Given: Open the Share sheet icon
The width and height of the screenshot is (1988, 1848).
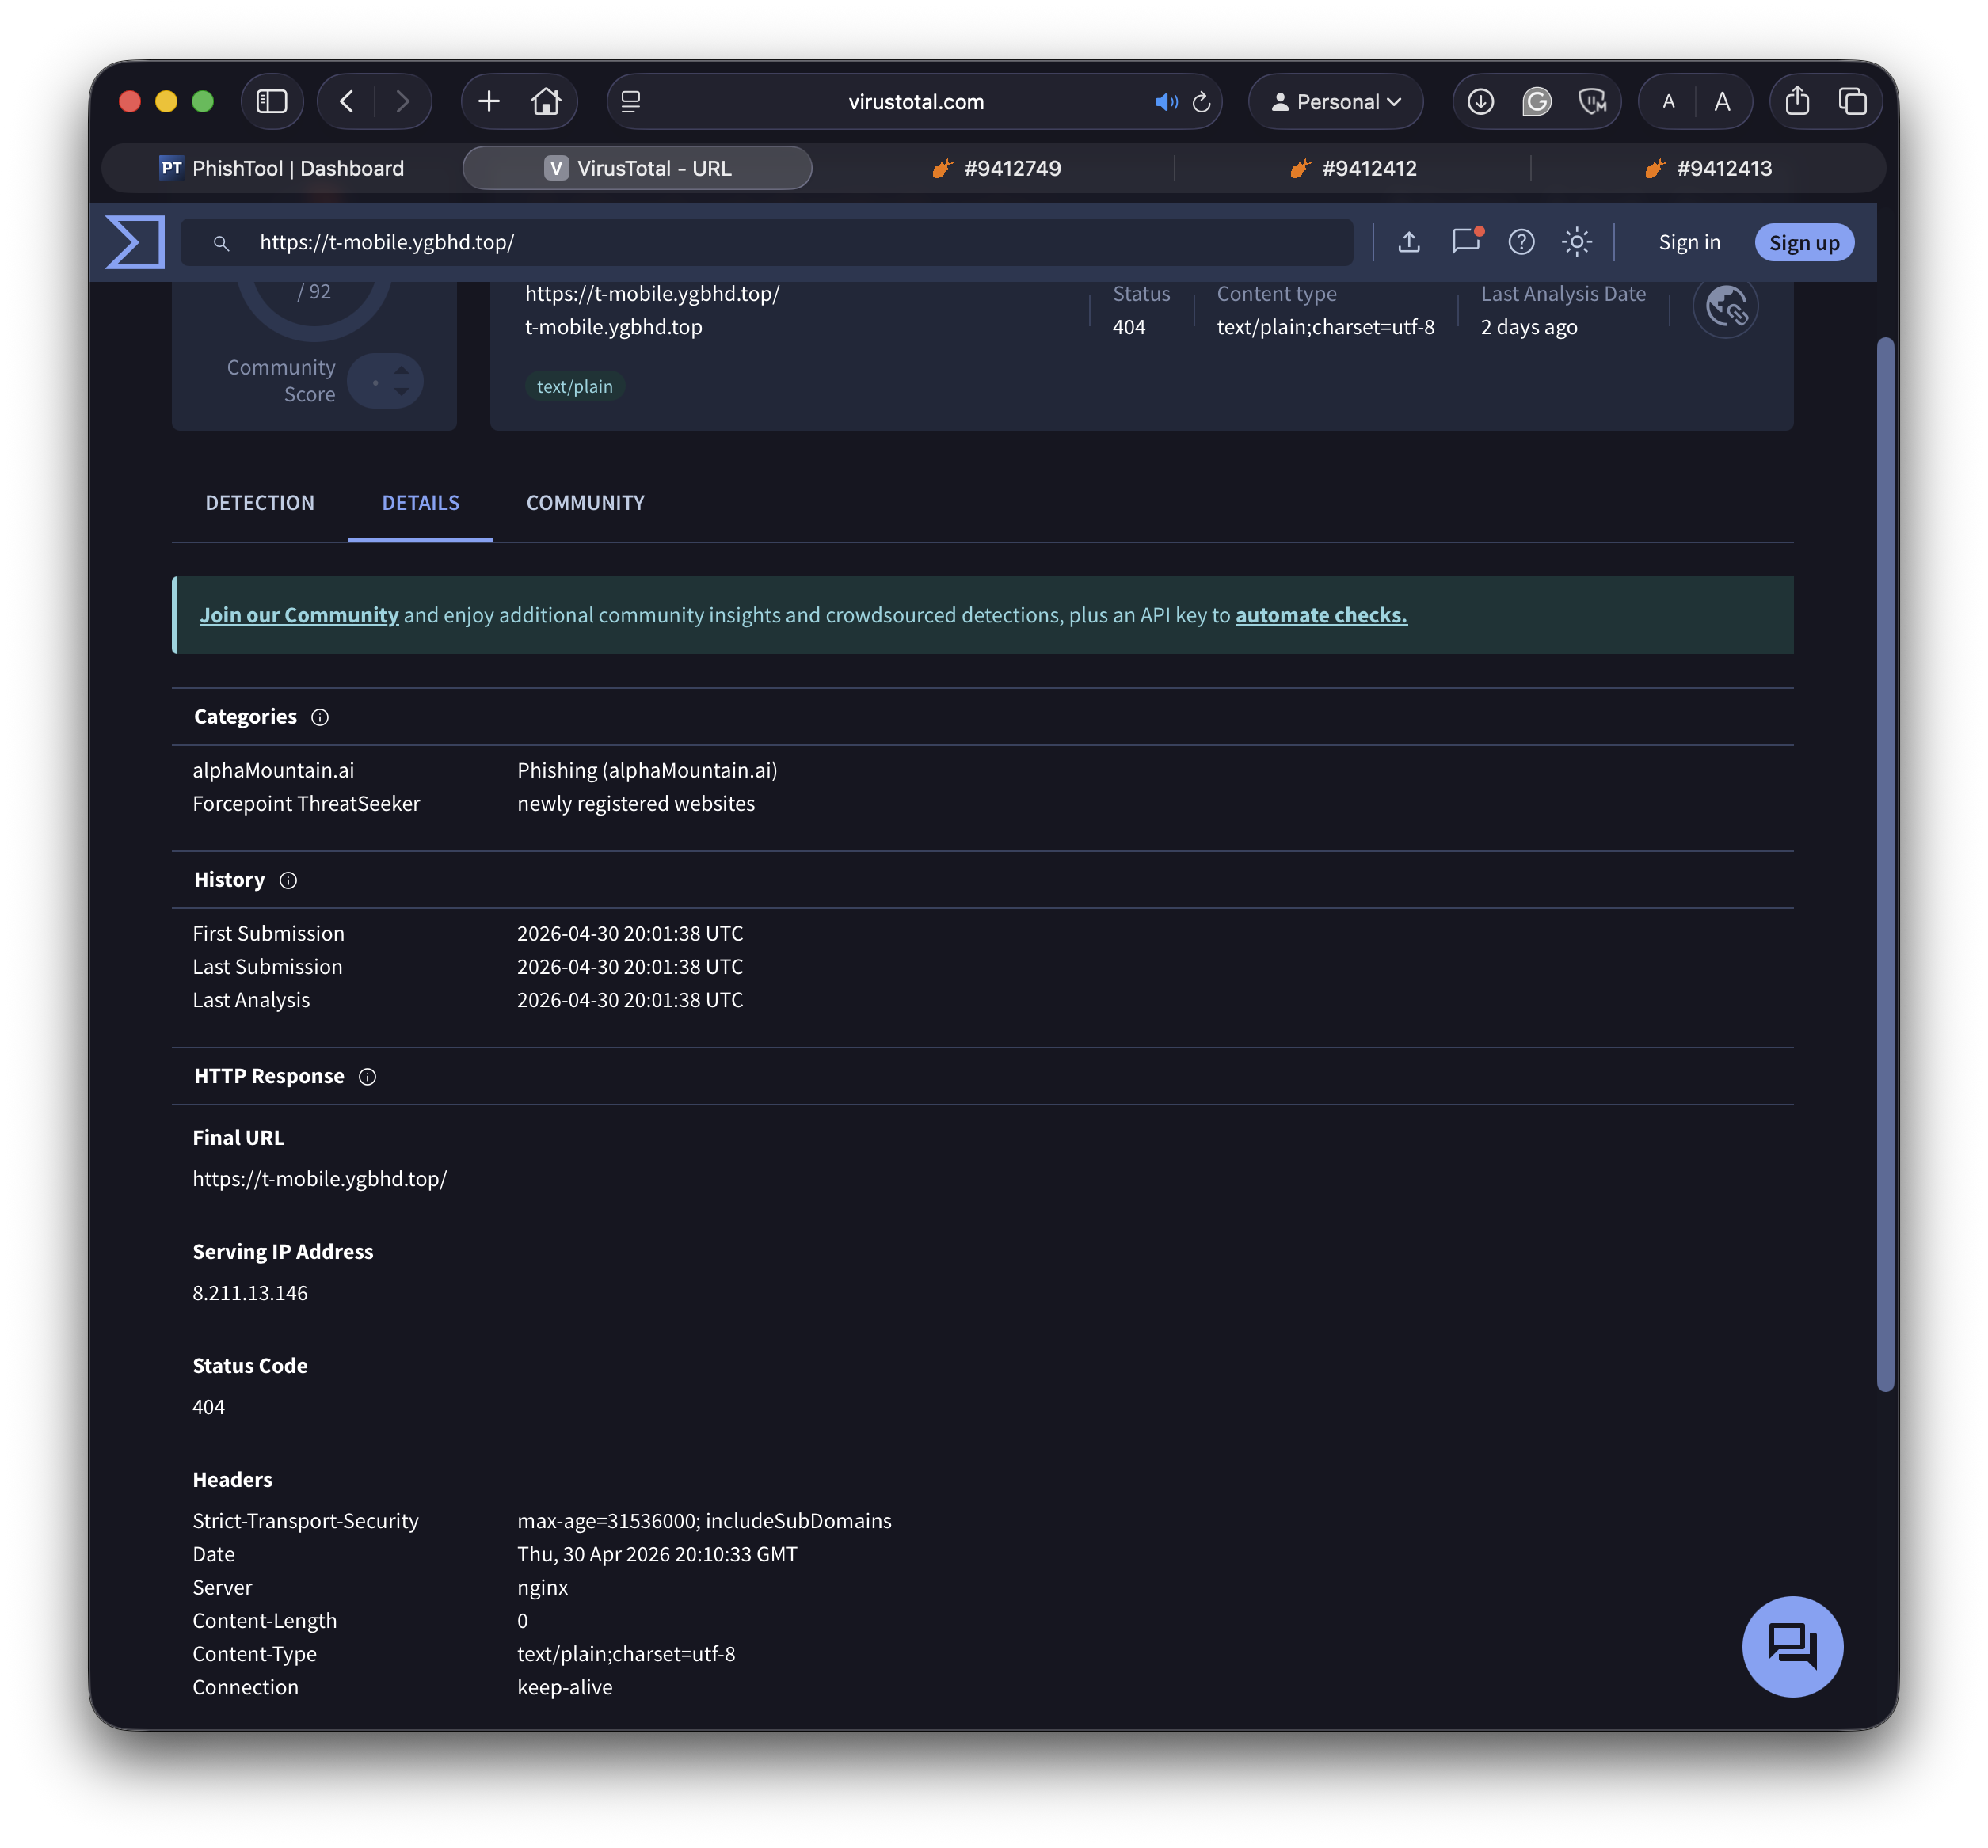Looking at the screenshot, I should pos(1797,101).
